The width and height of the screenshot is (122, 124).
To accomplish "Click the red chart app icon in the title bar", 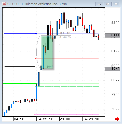I will (4, 4).
